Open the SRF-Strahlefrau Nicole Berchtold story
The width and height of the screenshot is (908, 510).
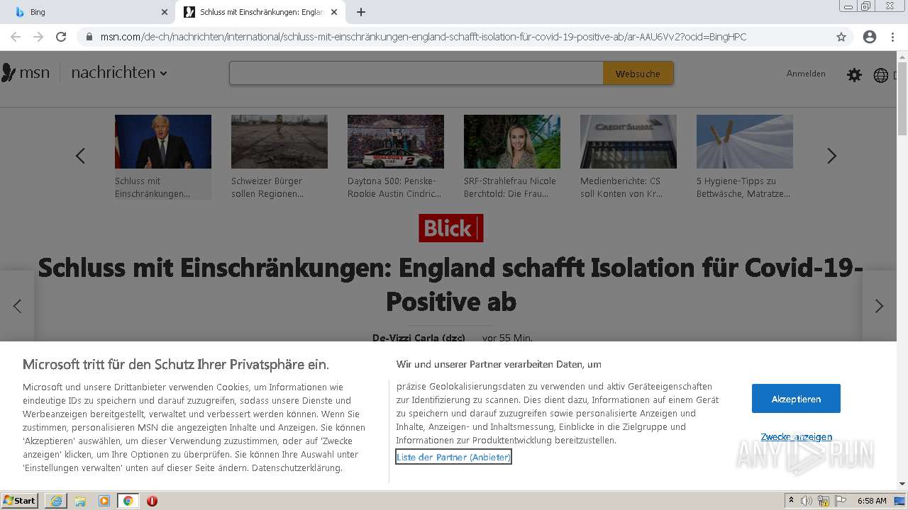pos(512,157)
